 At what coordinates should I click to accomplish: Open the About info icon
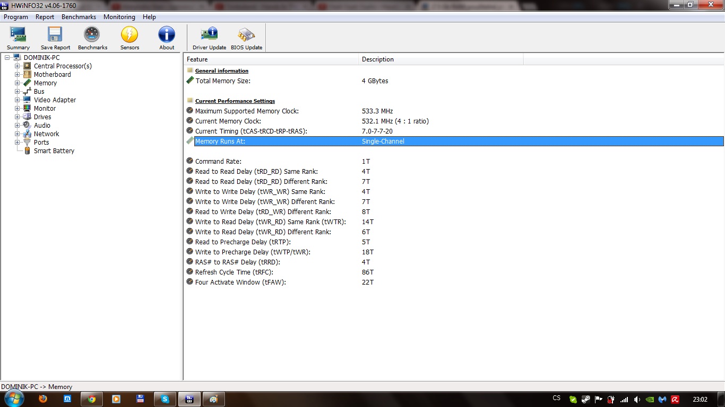coord(167,38)
